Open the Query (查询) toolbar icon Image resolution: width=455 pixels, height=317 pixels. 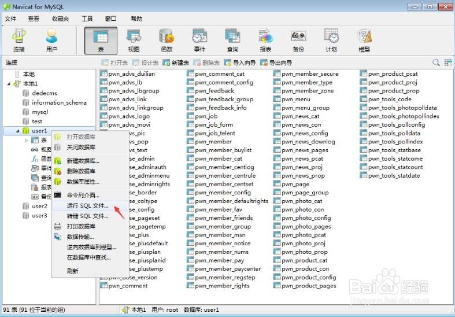[x=232, y=40]
